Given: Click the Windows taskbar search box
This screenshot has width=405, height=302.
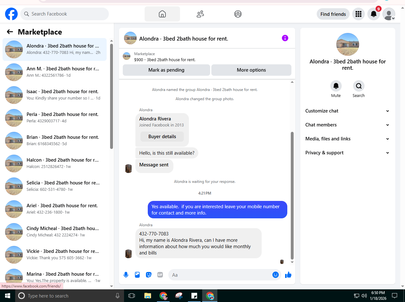Looking at the screenshot, I should pyautogui.click(x=70, y=296).
